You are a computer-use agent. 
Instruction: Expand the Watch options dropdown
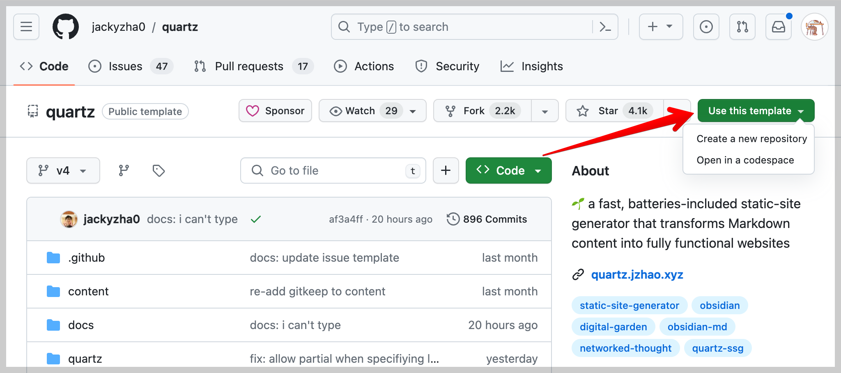pos(413,111)
